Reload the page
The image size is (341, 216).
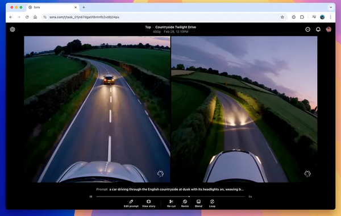point(27,17)
